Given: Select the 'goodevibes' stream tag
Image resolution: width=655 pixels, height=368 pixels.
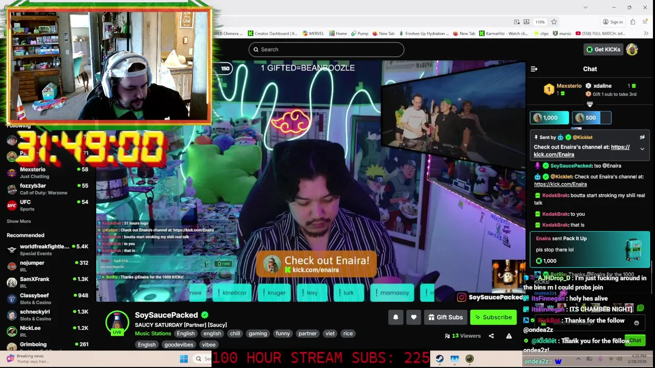Looking at the screenshot, I should pyautogui.click(x=179, y=345).
